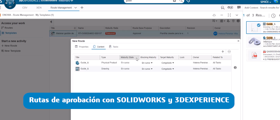
Task: Clear the search field with the X
Action: pyautogui.click(x=174, y=1)
